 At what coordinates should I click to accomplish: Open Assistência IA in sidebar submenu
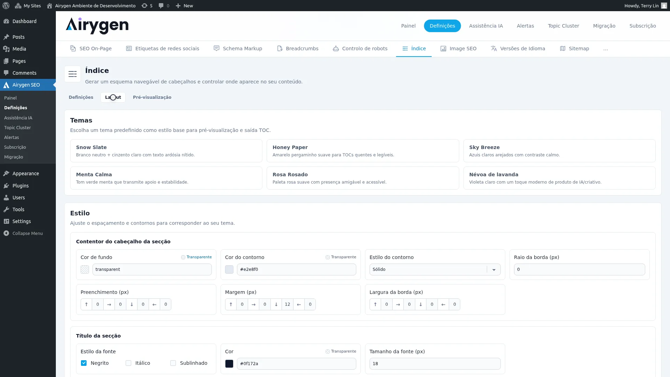pos(18,118)
